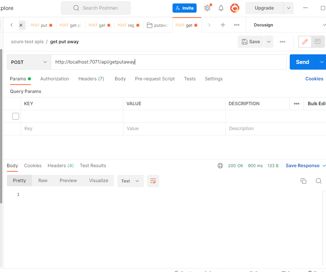This screenshot has width=326, height=272.
Task: Open the Pre-request Script tab
Action: (155, 79)
